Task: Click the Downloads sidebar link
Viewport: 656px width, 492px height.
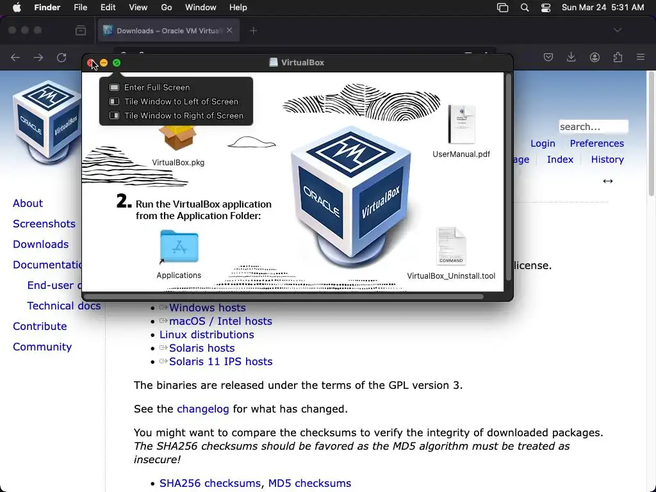Action: tap(40, 244)
